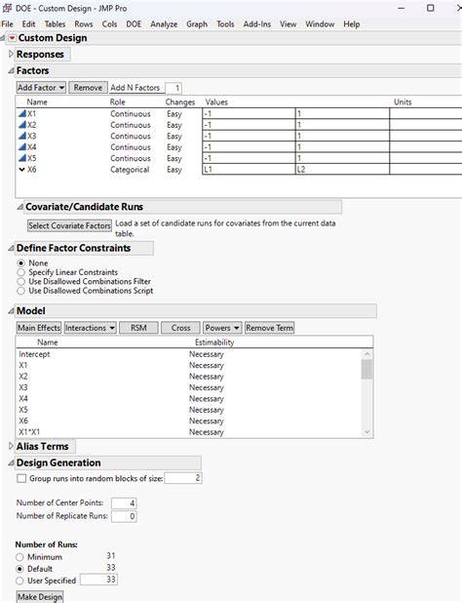Screen dimensions: 462x603
Task: Click the X6 value cell L2
Action: 342,169
